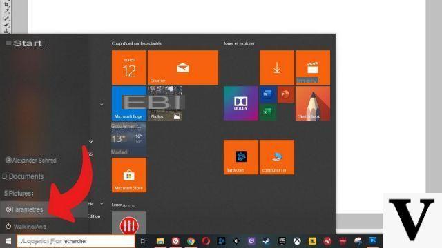
Task: Click the orange download arrow tile
Action: [277, 68]
